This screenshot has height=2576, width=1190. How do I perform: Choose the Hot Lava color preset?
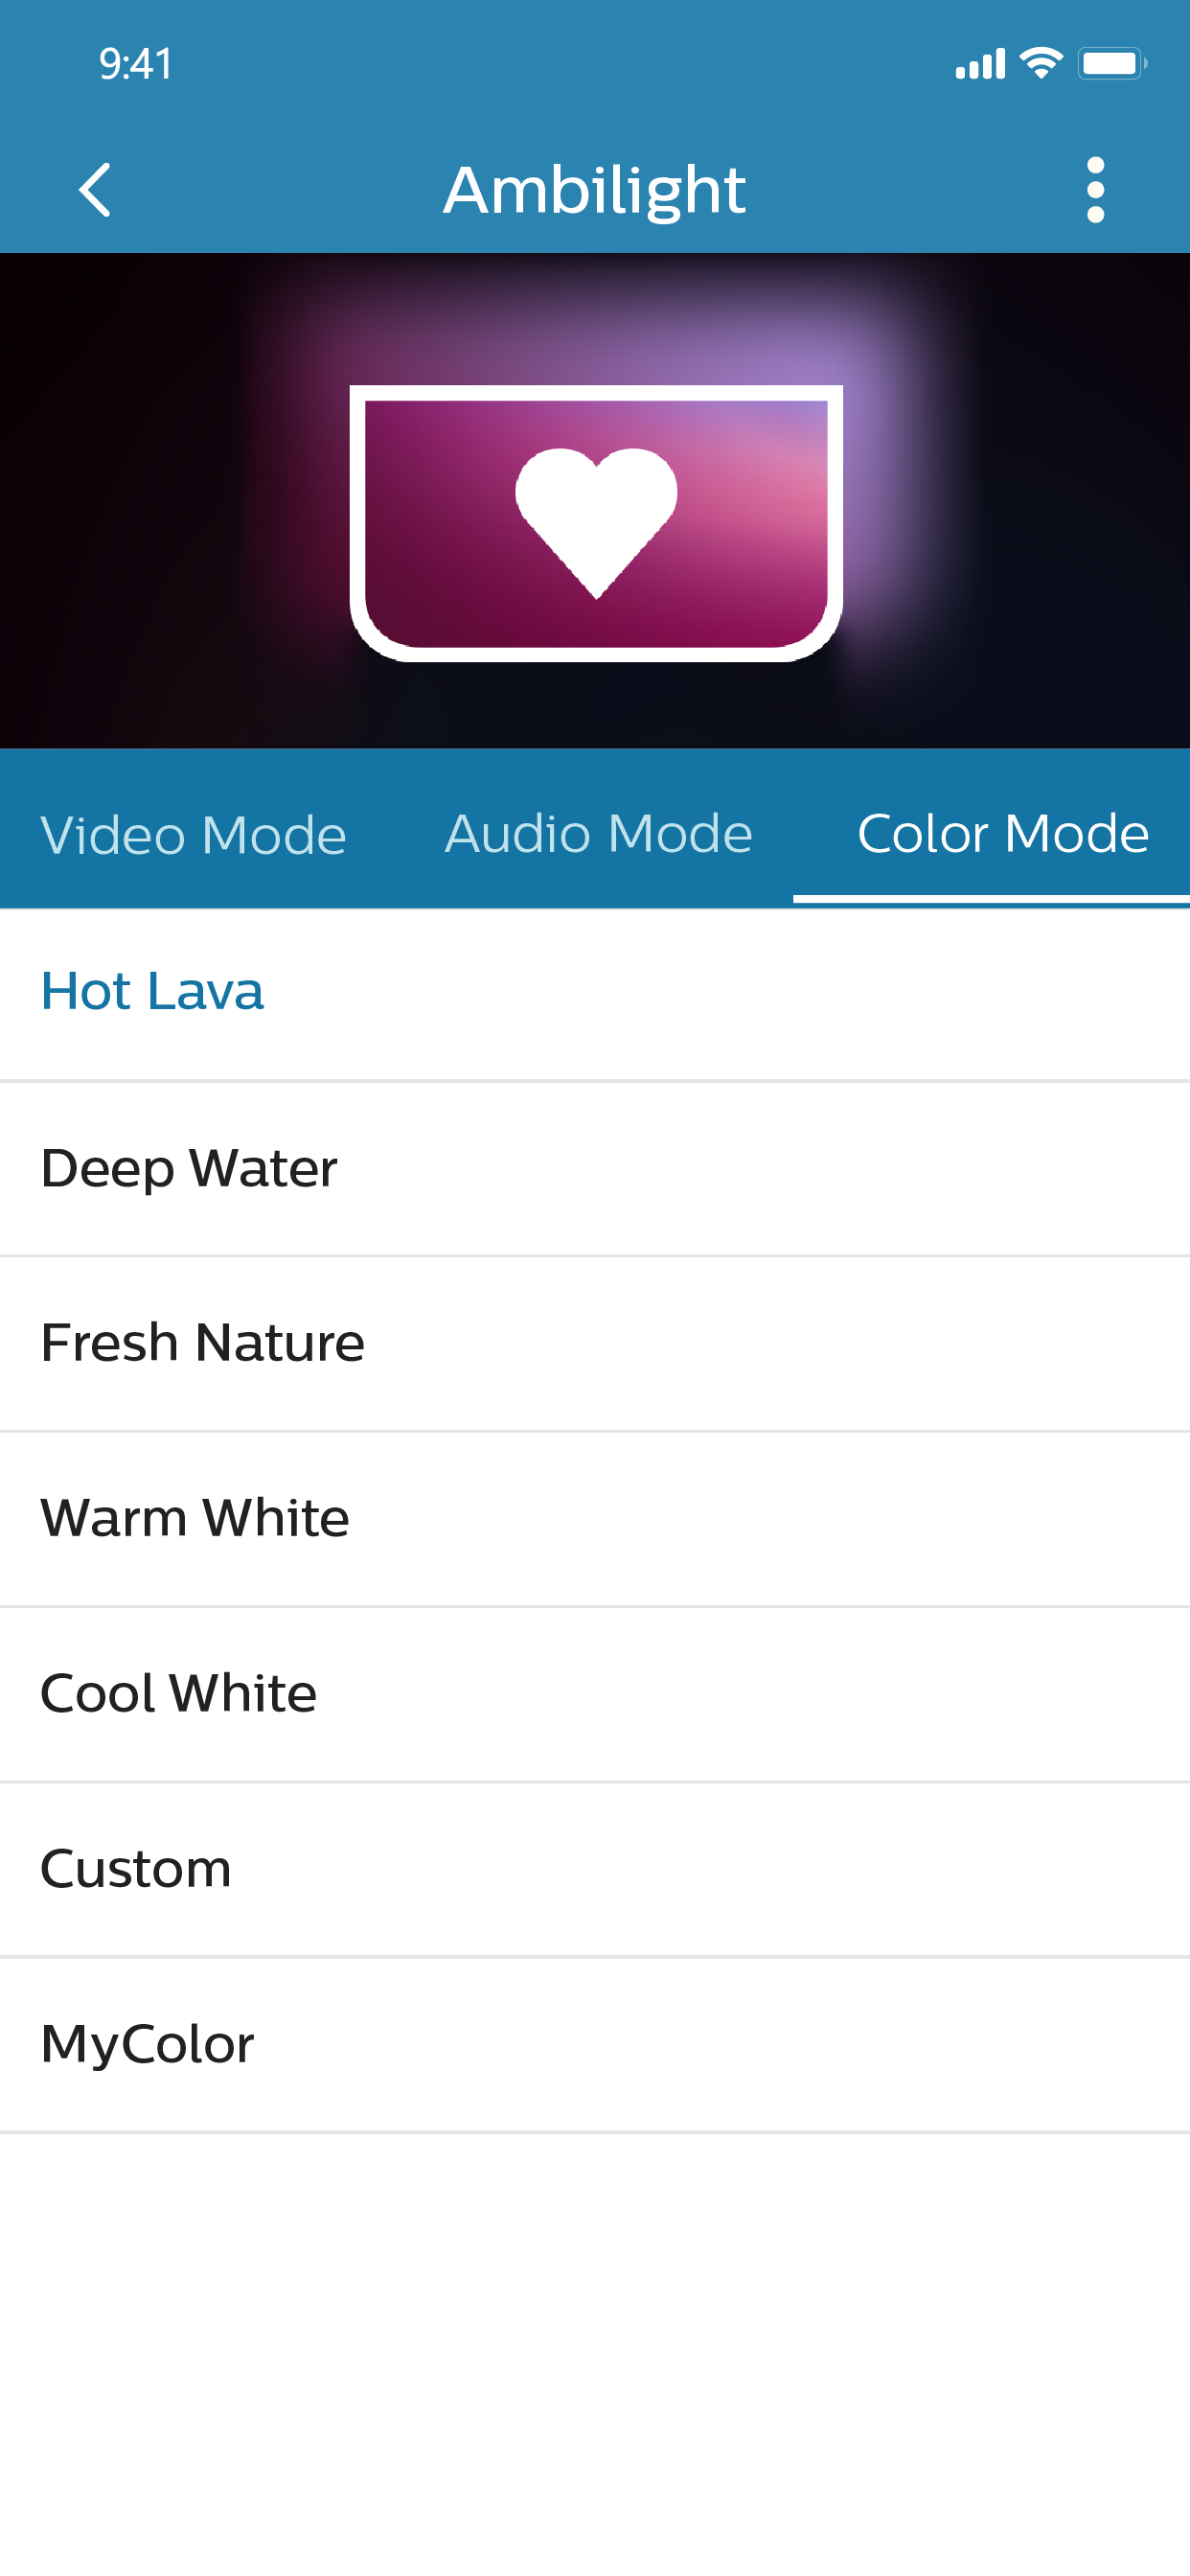(x=152, y=992)
